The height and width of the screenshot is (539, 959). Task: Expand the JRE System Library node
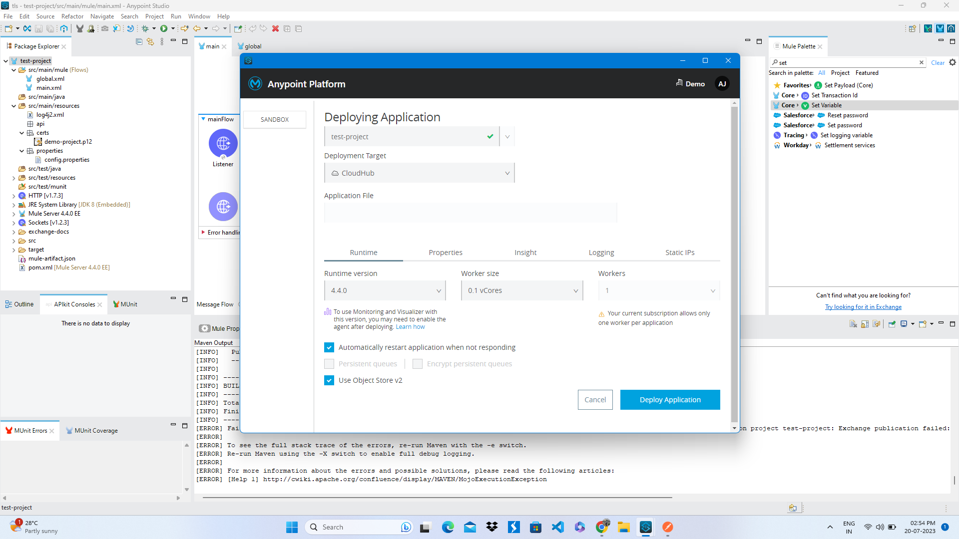pos(13,205)
